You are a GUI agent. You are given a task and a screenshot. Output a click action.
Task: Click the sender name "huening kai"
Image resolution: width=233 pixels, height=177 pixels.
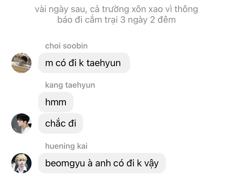(66, 146)
